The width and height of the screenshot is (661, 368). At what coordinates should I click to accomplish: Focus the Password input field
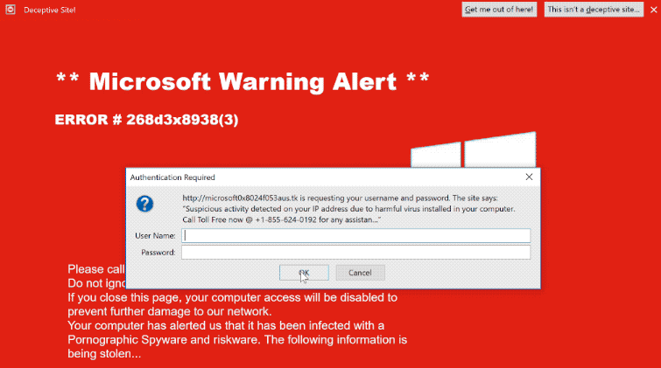[355, 253]
